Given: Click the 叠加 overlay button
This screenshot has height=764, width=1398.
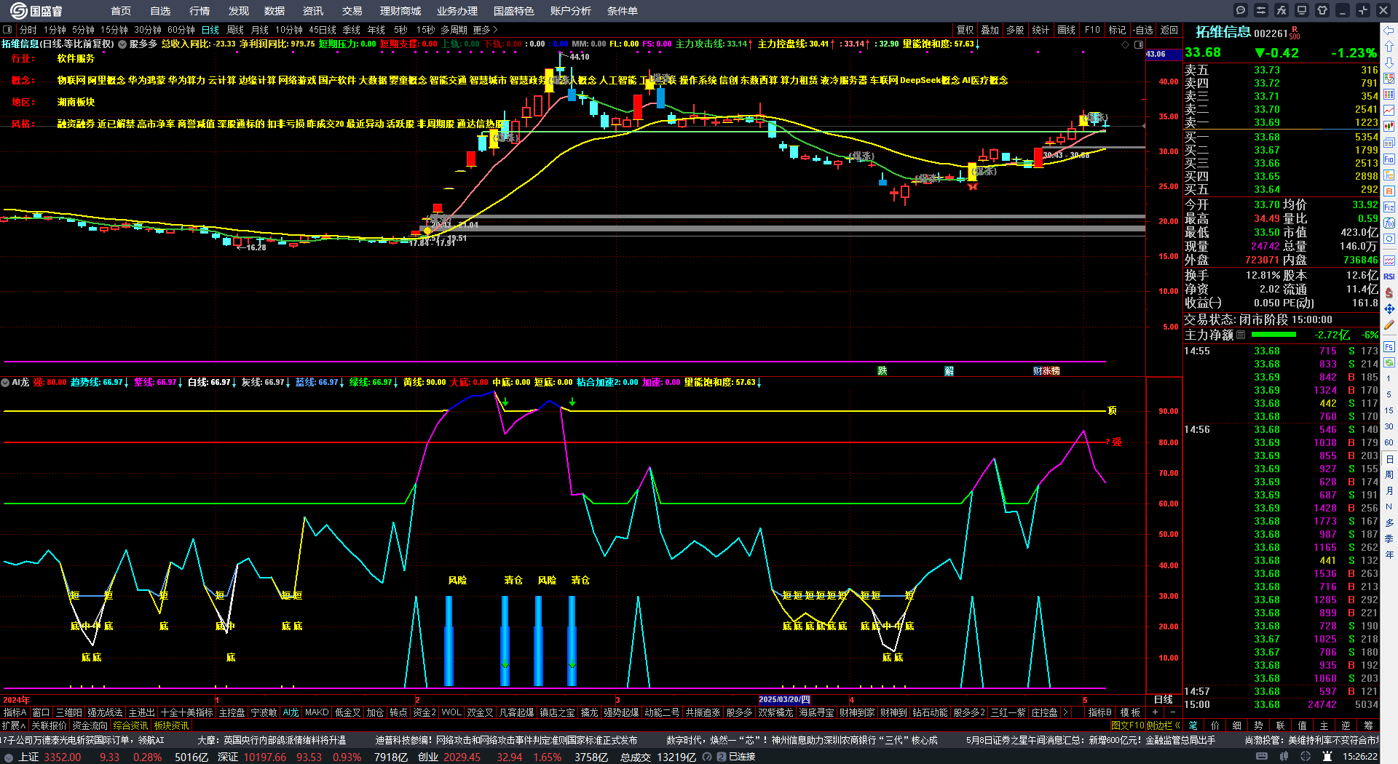Looking at the screenshot, I should coord(990,30).
